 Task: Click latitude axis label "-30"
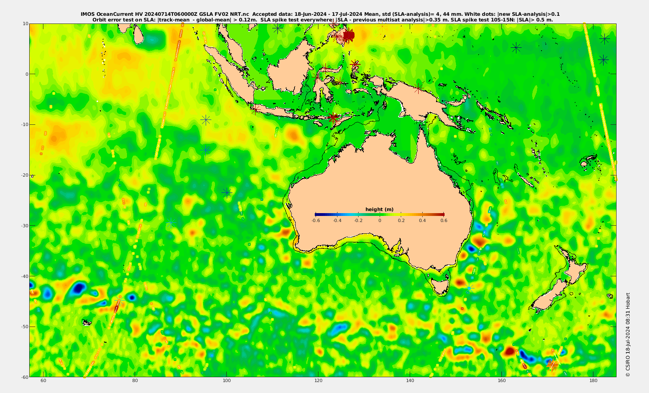coord(24,226)
